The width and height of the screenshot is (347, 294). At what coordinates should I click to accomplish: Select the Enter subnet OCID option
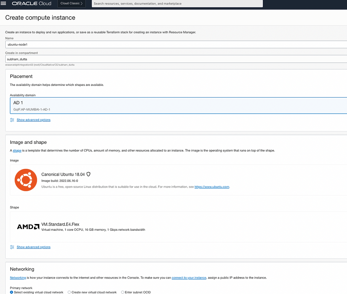coord(123,292)
